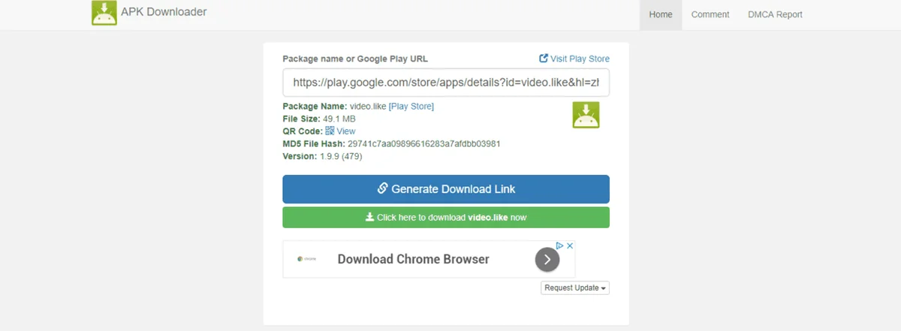Open the DMCA Report page

pos(776,14)
